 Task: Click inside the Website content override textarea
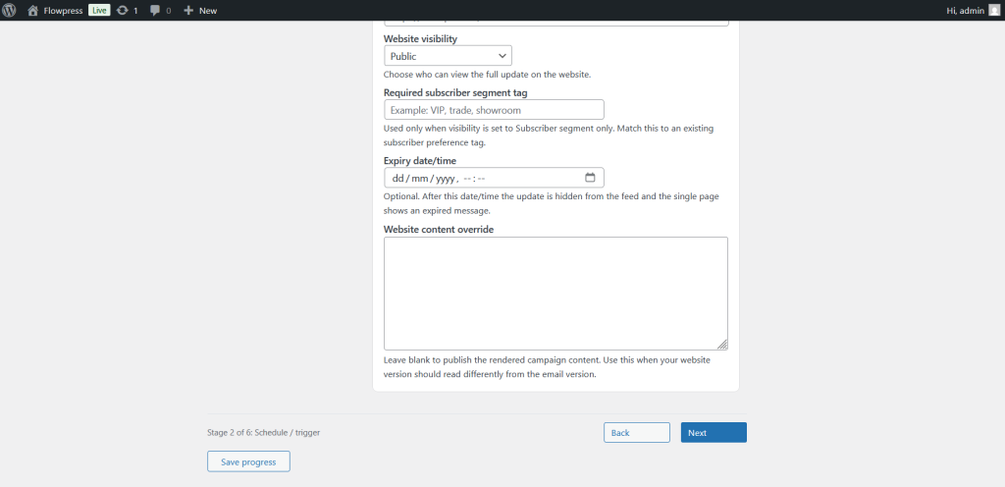click(555, 294)
